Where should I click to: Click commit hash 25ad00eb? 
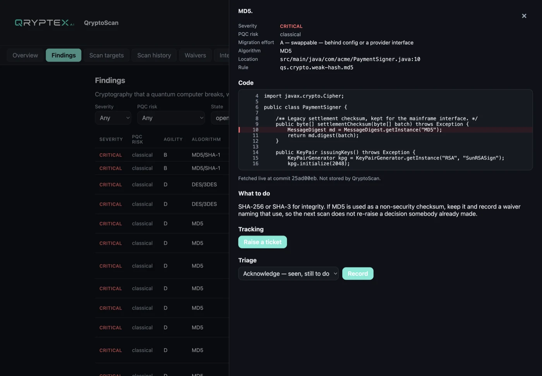[304, 178]
